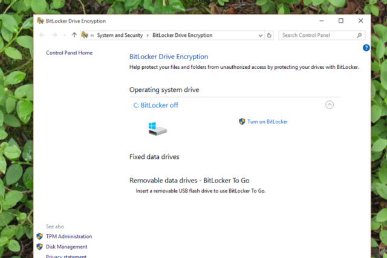The height and width of the screenshot is (258, 387).
Task: Minimize the BitLocker window
Action: point(321,21)
